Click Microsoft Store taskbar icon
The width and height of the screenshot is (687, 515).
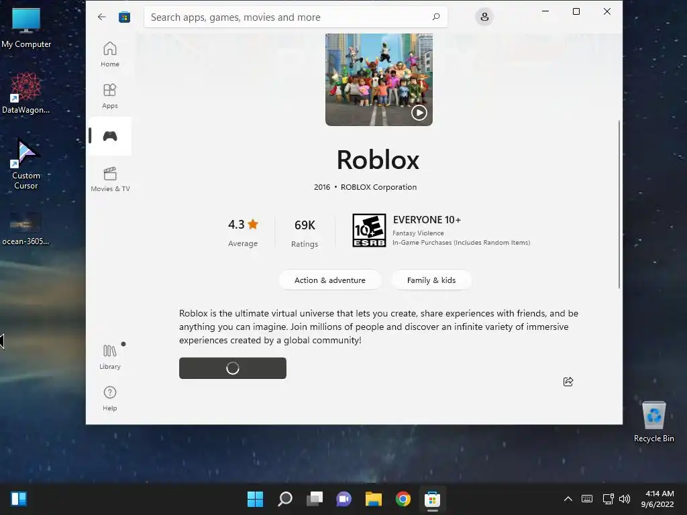pyautogui.click(x=433, y=499)
